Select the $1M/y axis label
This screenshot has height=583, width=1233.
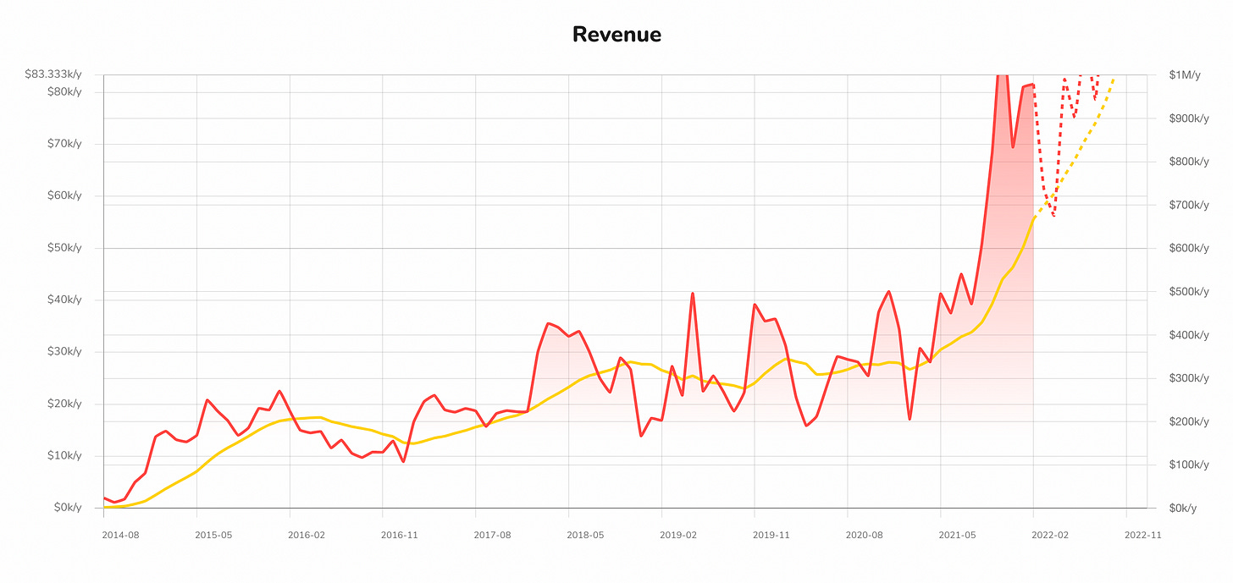click(1185, 74)
